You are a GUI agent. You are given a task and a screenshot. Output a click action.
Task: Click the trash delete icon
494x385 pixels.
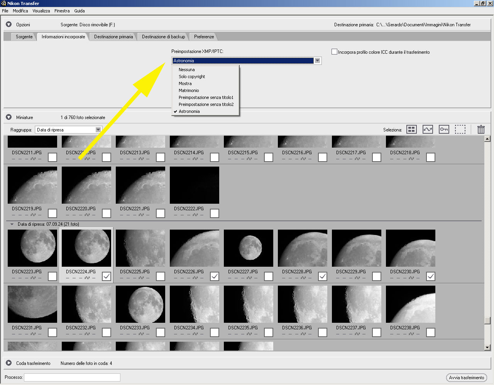[481, 129]
